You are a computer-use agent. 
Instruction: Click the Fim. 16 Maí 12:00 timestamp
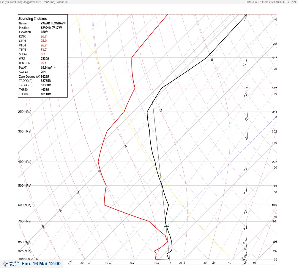[x=41, y=264]
